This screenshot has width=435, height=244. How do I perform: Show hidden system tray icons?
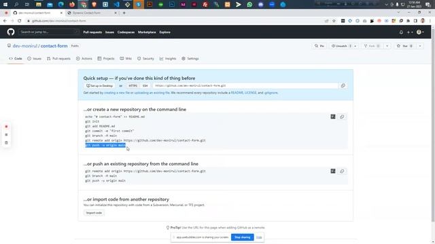pyautogui.click(x=386, y=5)
